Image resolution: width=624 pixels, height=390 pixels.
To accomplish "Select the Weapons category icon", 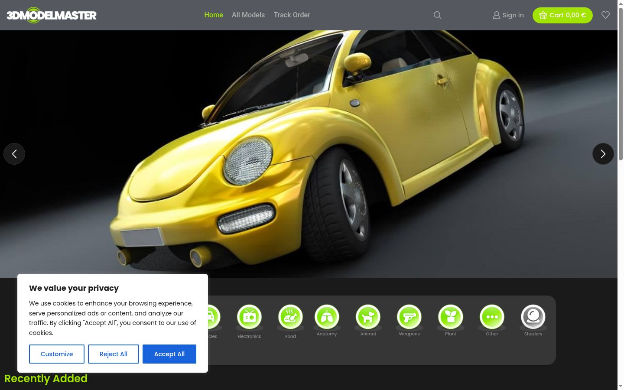I will click(x=409, y=317).
